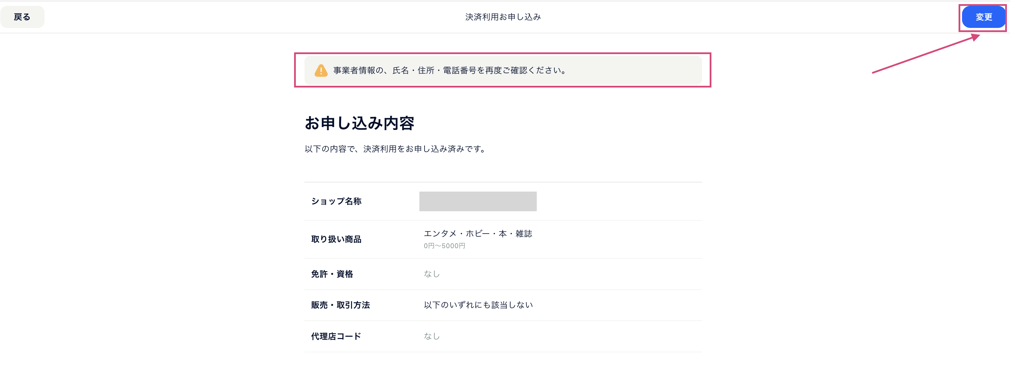
Task: Click the 販売・取引方法 label
Action: click(x=340, y=305)
